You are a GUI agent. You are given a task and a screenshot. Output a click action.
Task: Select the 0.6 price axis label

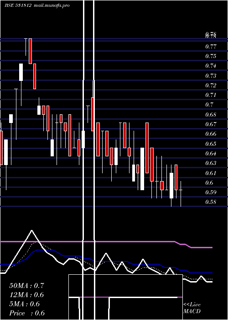(209, 183)
